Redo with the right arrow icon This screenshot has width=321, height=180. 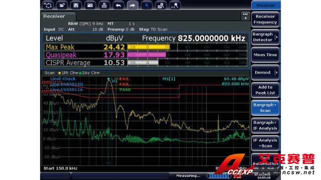[x=132, y=5]
